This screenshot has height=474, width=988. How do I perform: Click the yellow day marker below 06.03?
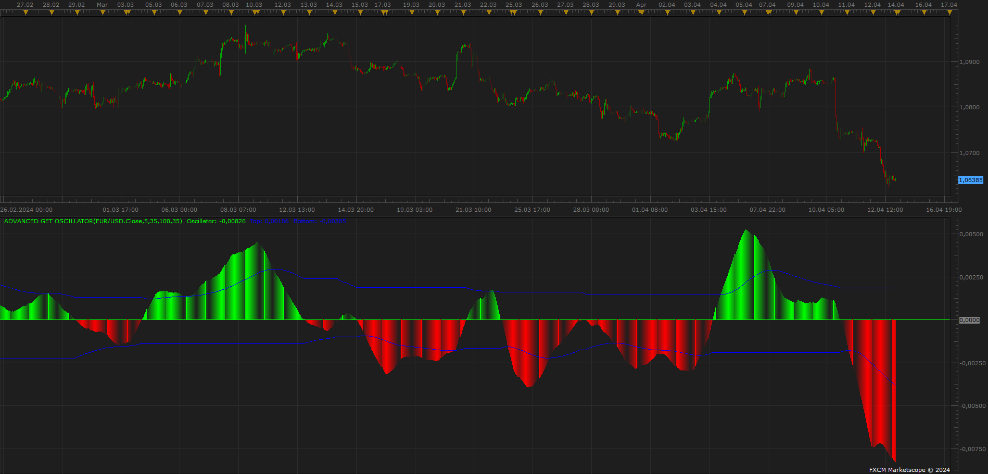[x=180, y=12]
